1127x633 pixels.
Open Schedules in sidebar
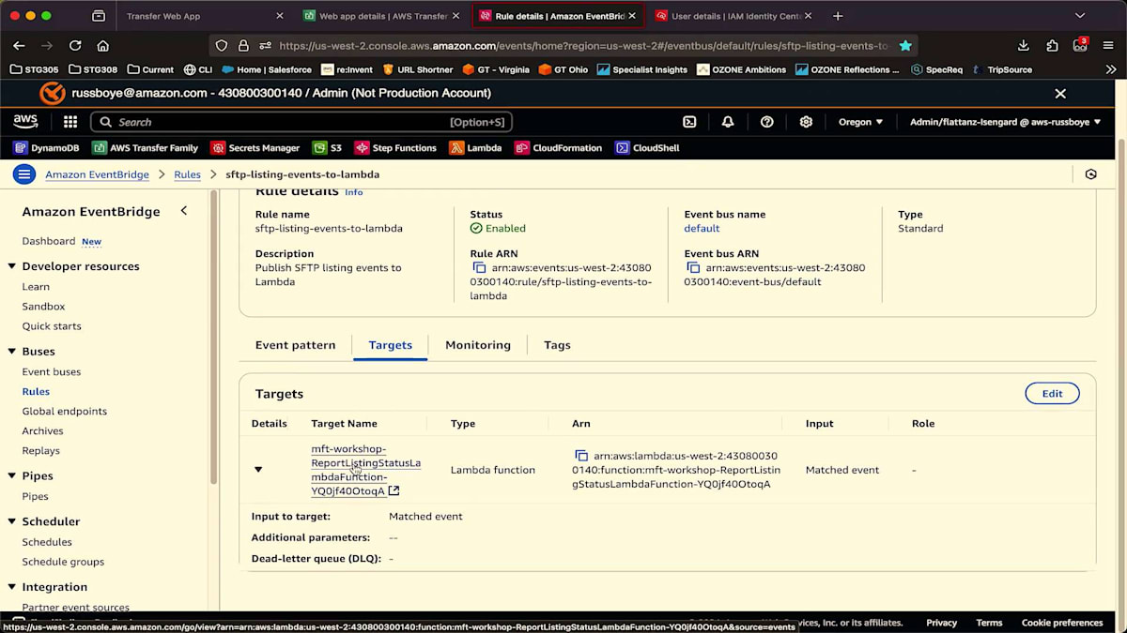[x=47, y=542]
